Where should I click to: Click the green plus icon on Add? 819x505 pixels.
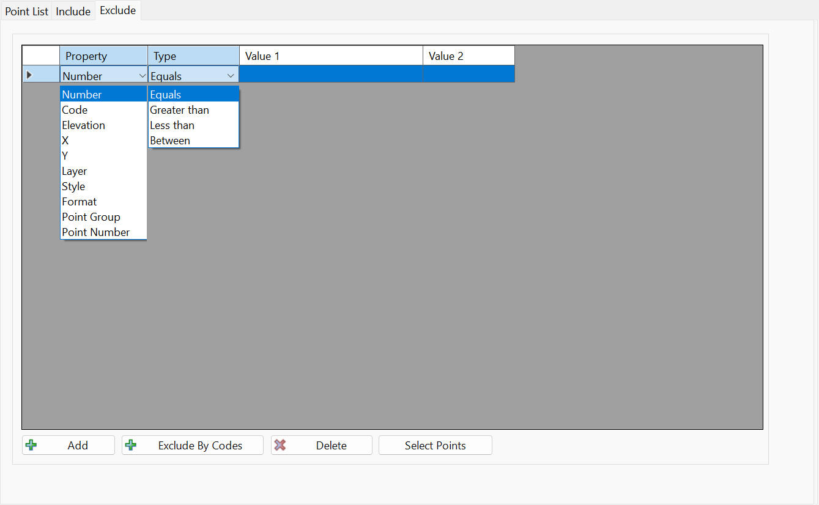(x=31, y=445)
